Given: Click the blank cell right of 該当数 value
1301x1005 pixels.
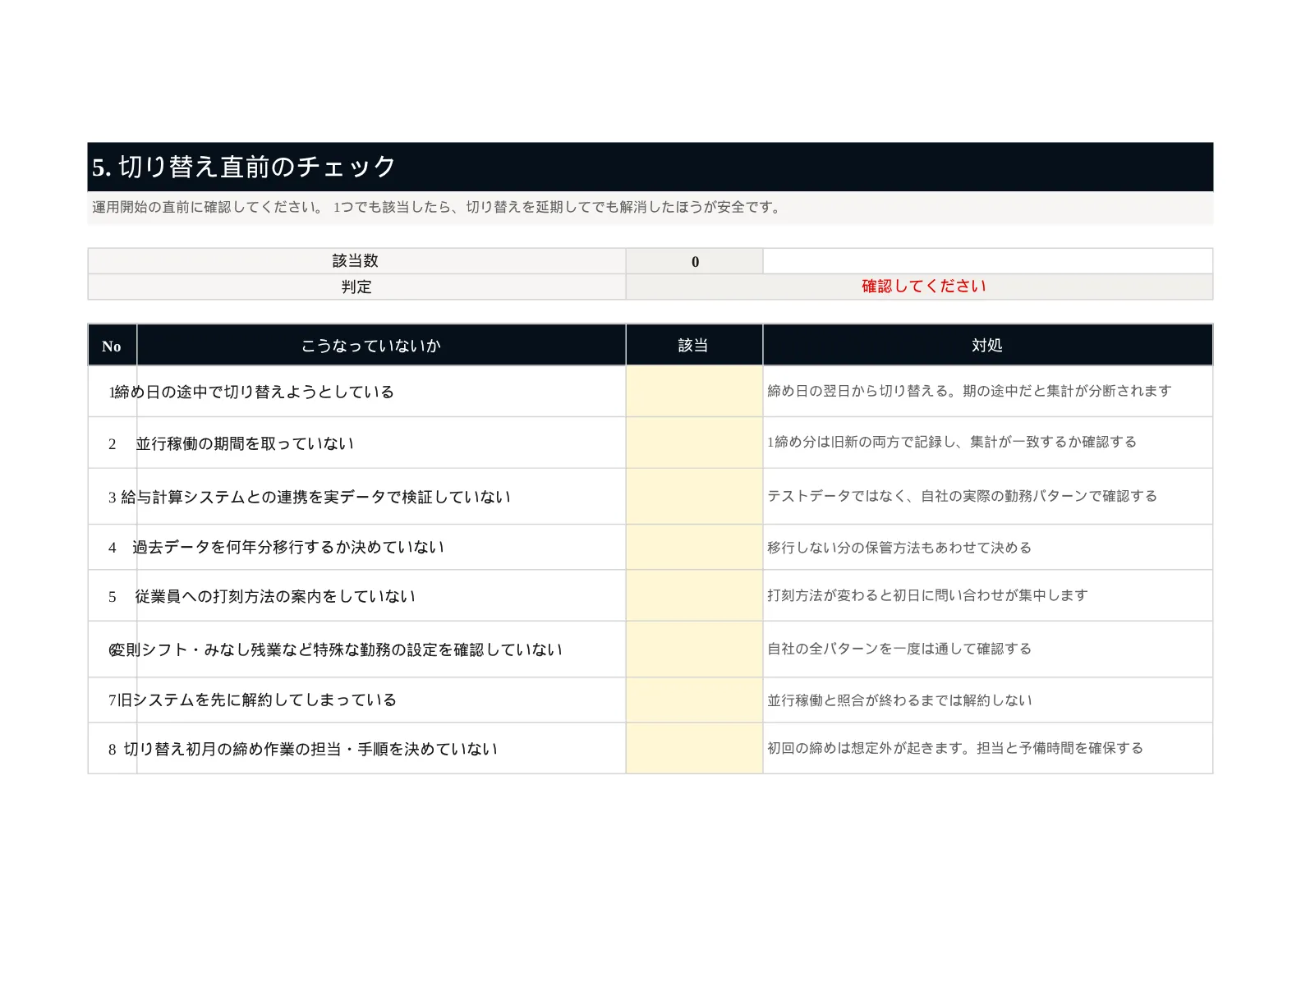Looking at the screenshot, I should (988, 261).
